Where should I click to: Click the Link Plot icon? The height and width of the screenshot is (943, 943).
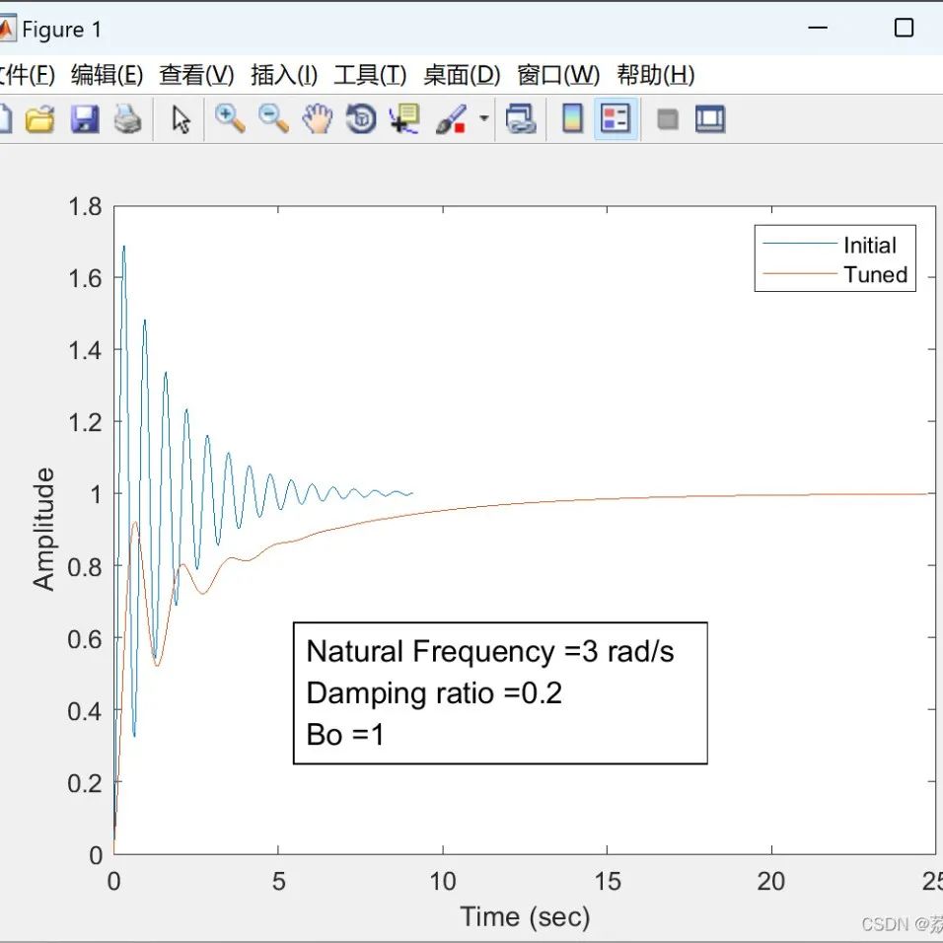[521, 118]
